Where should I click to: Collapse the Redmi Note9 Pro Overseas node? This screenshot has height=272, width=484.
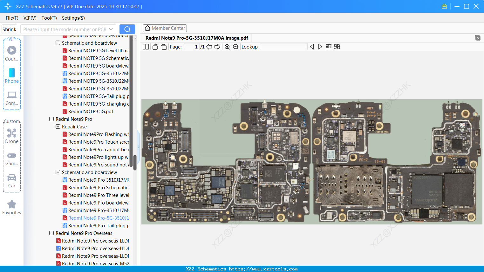pos(51,233)
